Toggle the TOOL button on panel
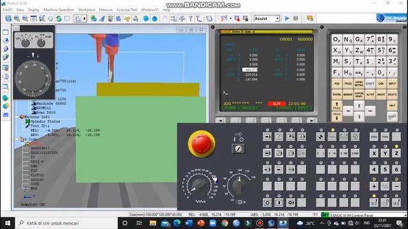The width and height of the screenshot is (408, 229). click(x=385, y=137)
